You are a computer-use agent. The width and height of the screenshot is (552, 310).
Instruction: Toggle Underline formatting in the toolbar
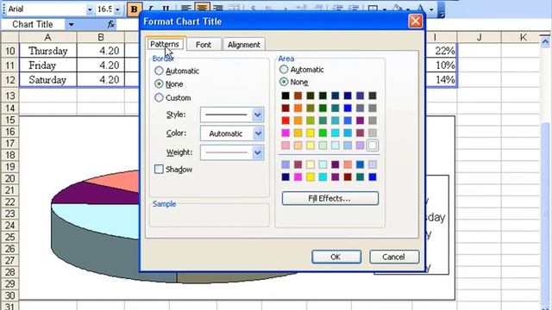(x=166, y=9)
